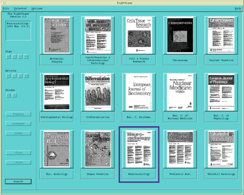Go to previous article with Article < arrow
244x195 pixels.
tap(14, 76)
